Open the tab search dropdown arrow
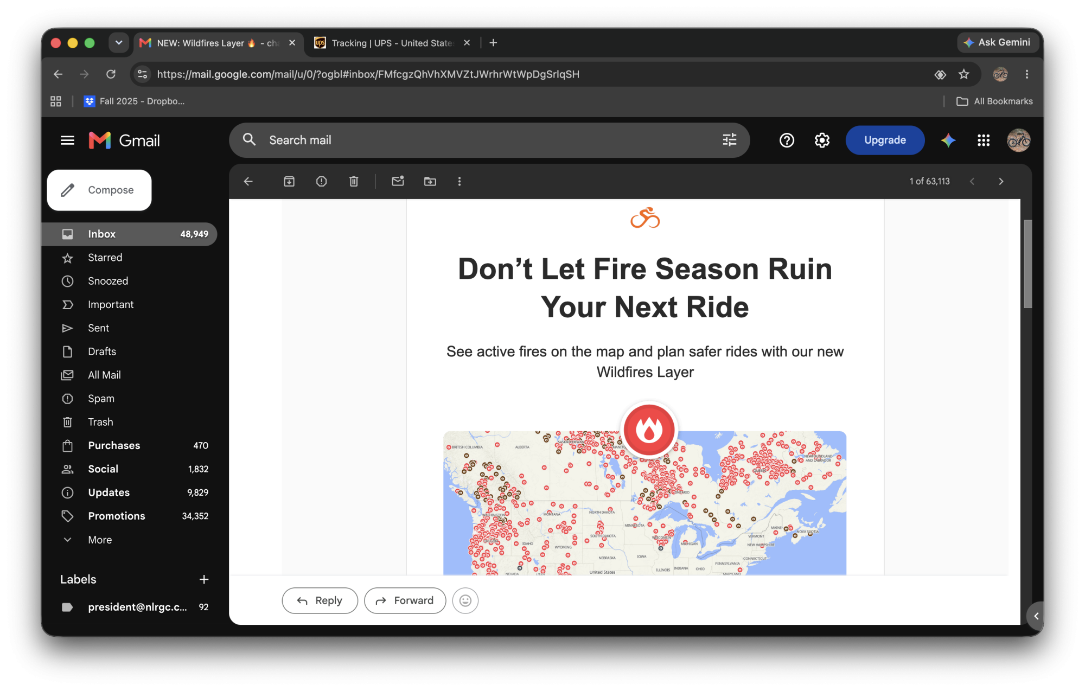The height and width of the screenshot is (691, 1085). click(x=118, y=42)
